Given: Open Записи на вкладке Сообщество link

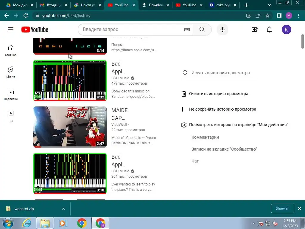Looking at the screenshot, I should pos(224,149).
